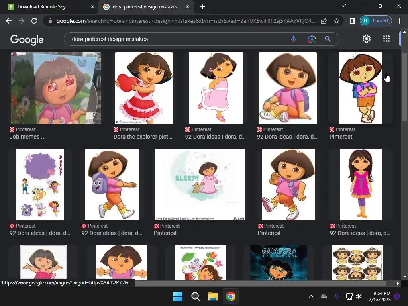Open Dora with Boots and flowers image
The width and height of the screenshot is (408, 306).
[200, 263]
